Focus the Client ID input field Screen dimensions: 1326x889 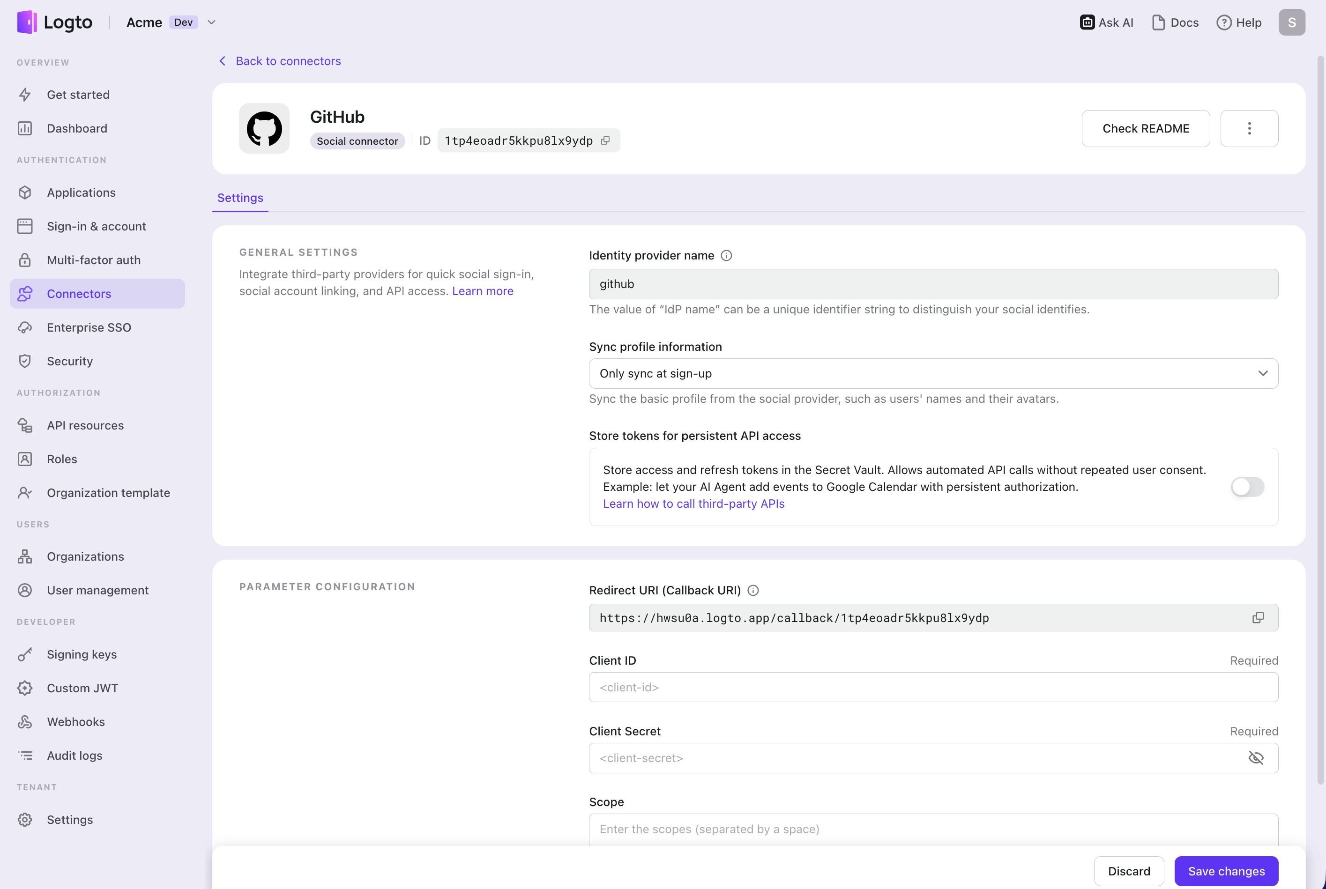pos(933,687)
